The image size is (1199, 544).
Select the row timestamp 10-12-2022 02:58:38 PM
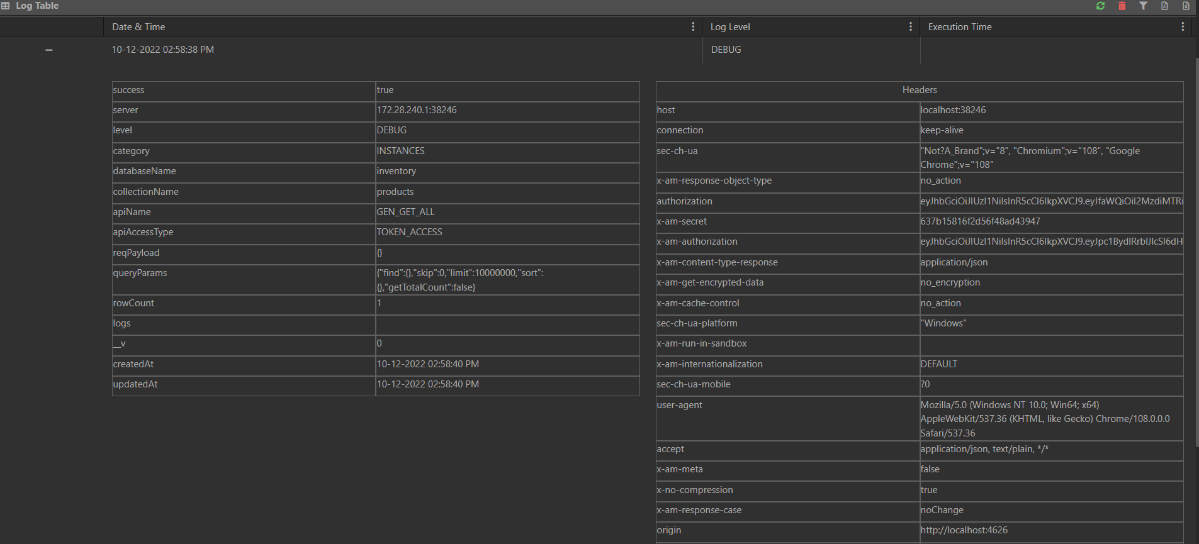coord(163,50)
